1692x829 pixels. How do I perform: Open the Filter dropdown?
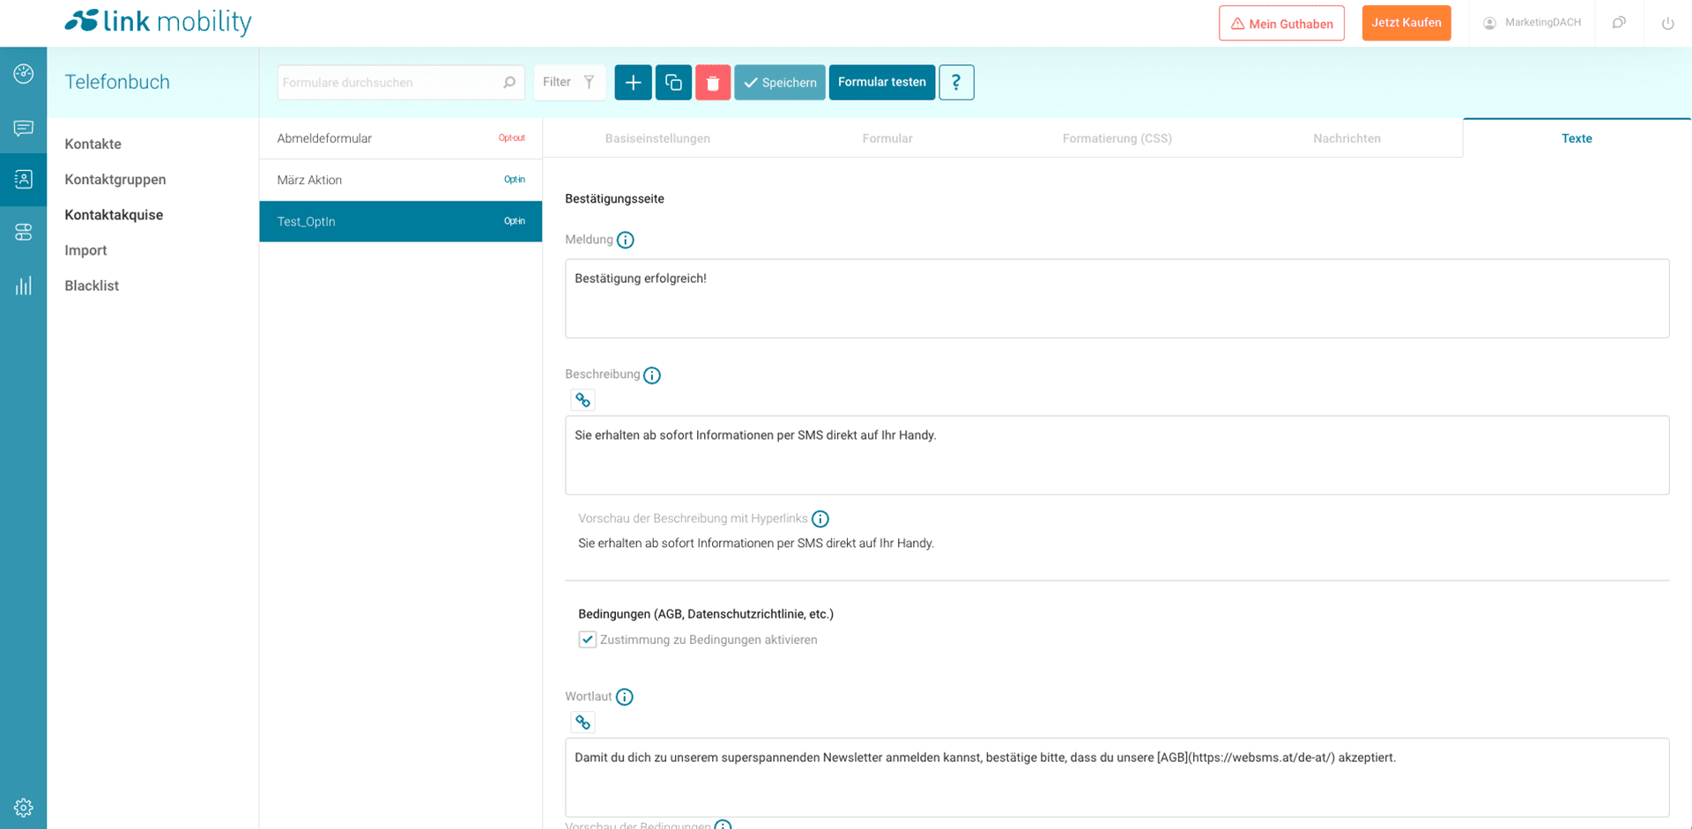click(x=569, y=82)
